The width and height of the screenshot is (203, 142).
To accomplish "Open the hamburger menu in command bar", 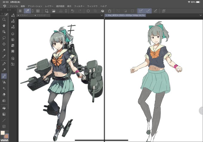I will [x=20, y=11].
